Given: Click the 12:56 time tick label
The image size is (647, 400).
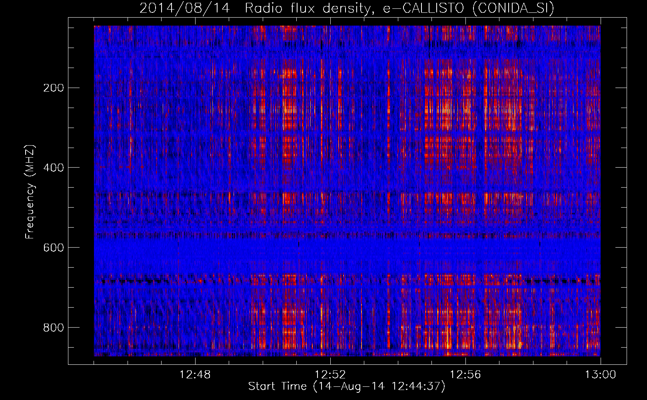Looking at the screenshot, I should pyautogui.click(x=465, y=375).
